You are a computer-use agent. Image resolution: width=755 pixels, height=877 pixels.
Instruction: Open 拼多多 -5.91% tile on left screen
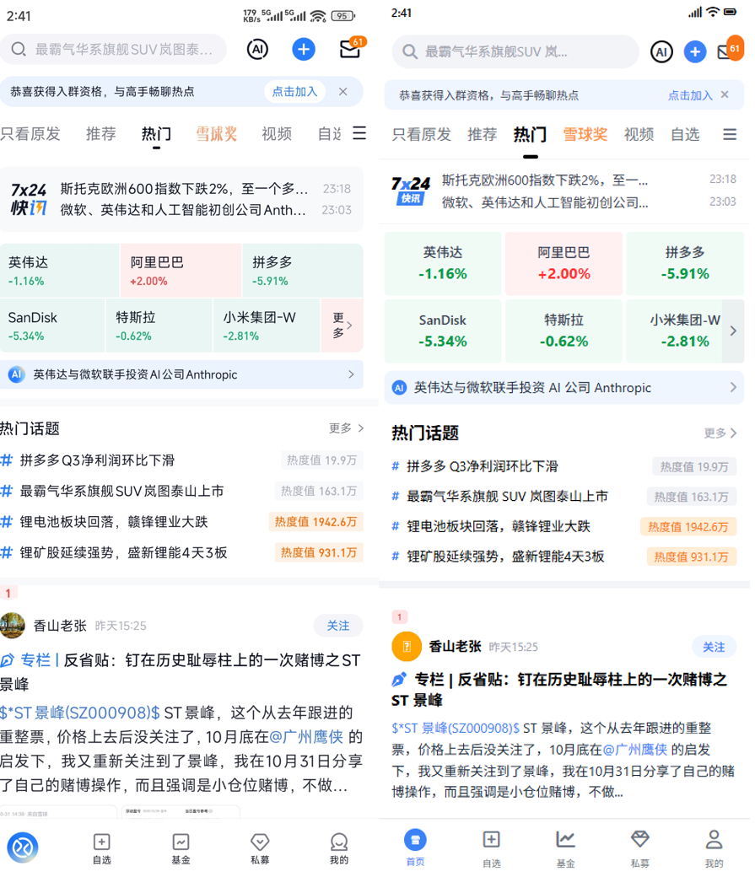click(x=303, y=270)
